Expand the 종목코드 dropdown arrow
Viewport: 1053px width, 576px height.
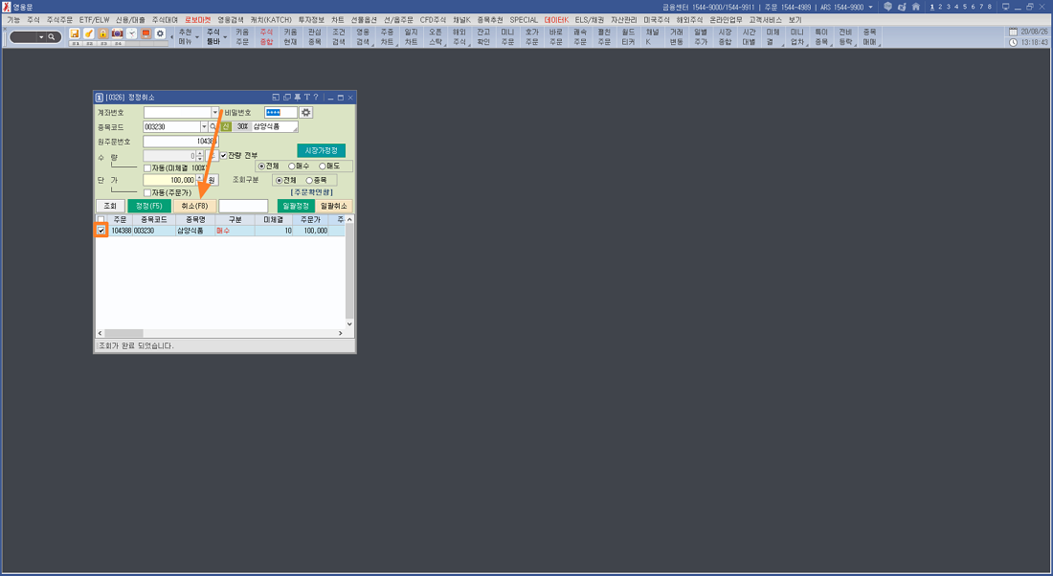coord(204,127)
